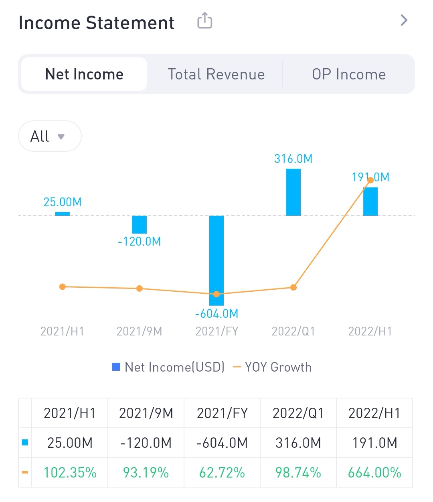Tap the 2021/FY net income bar

coord(216,257)
